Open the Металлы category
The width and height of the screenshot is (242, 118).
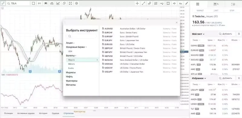[71, 85]
